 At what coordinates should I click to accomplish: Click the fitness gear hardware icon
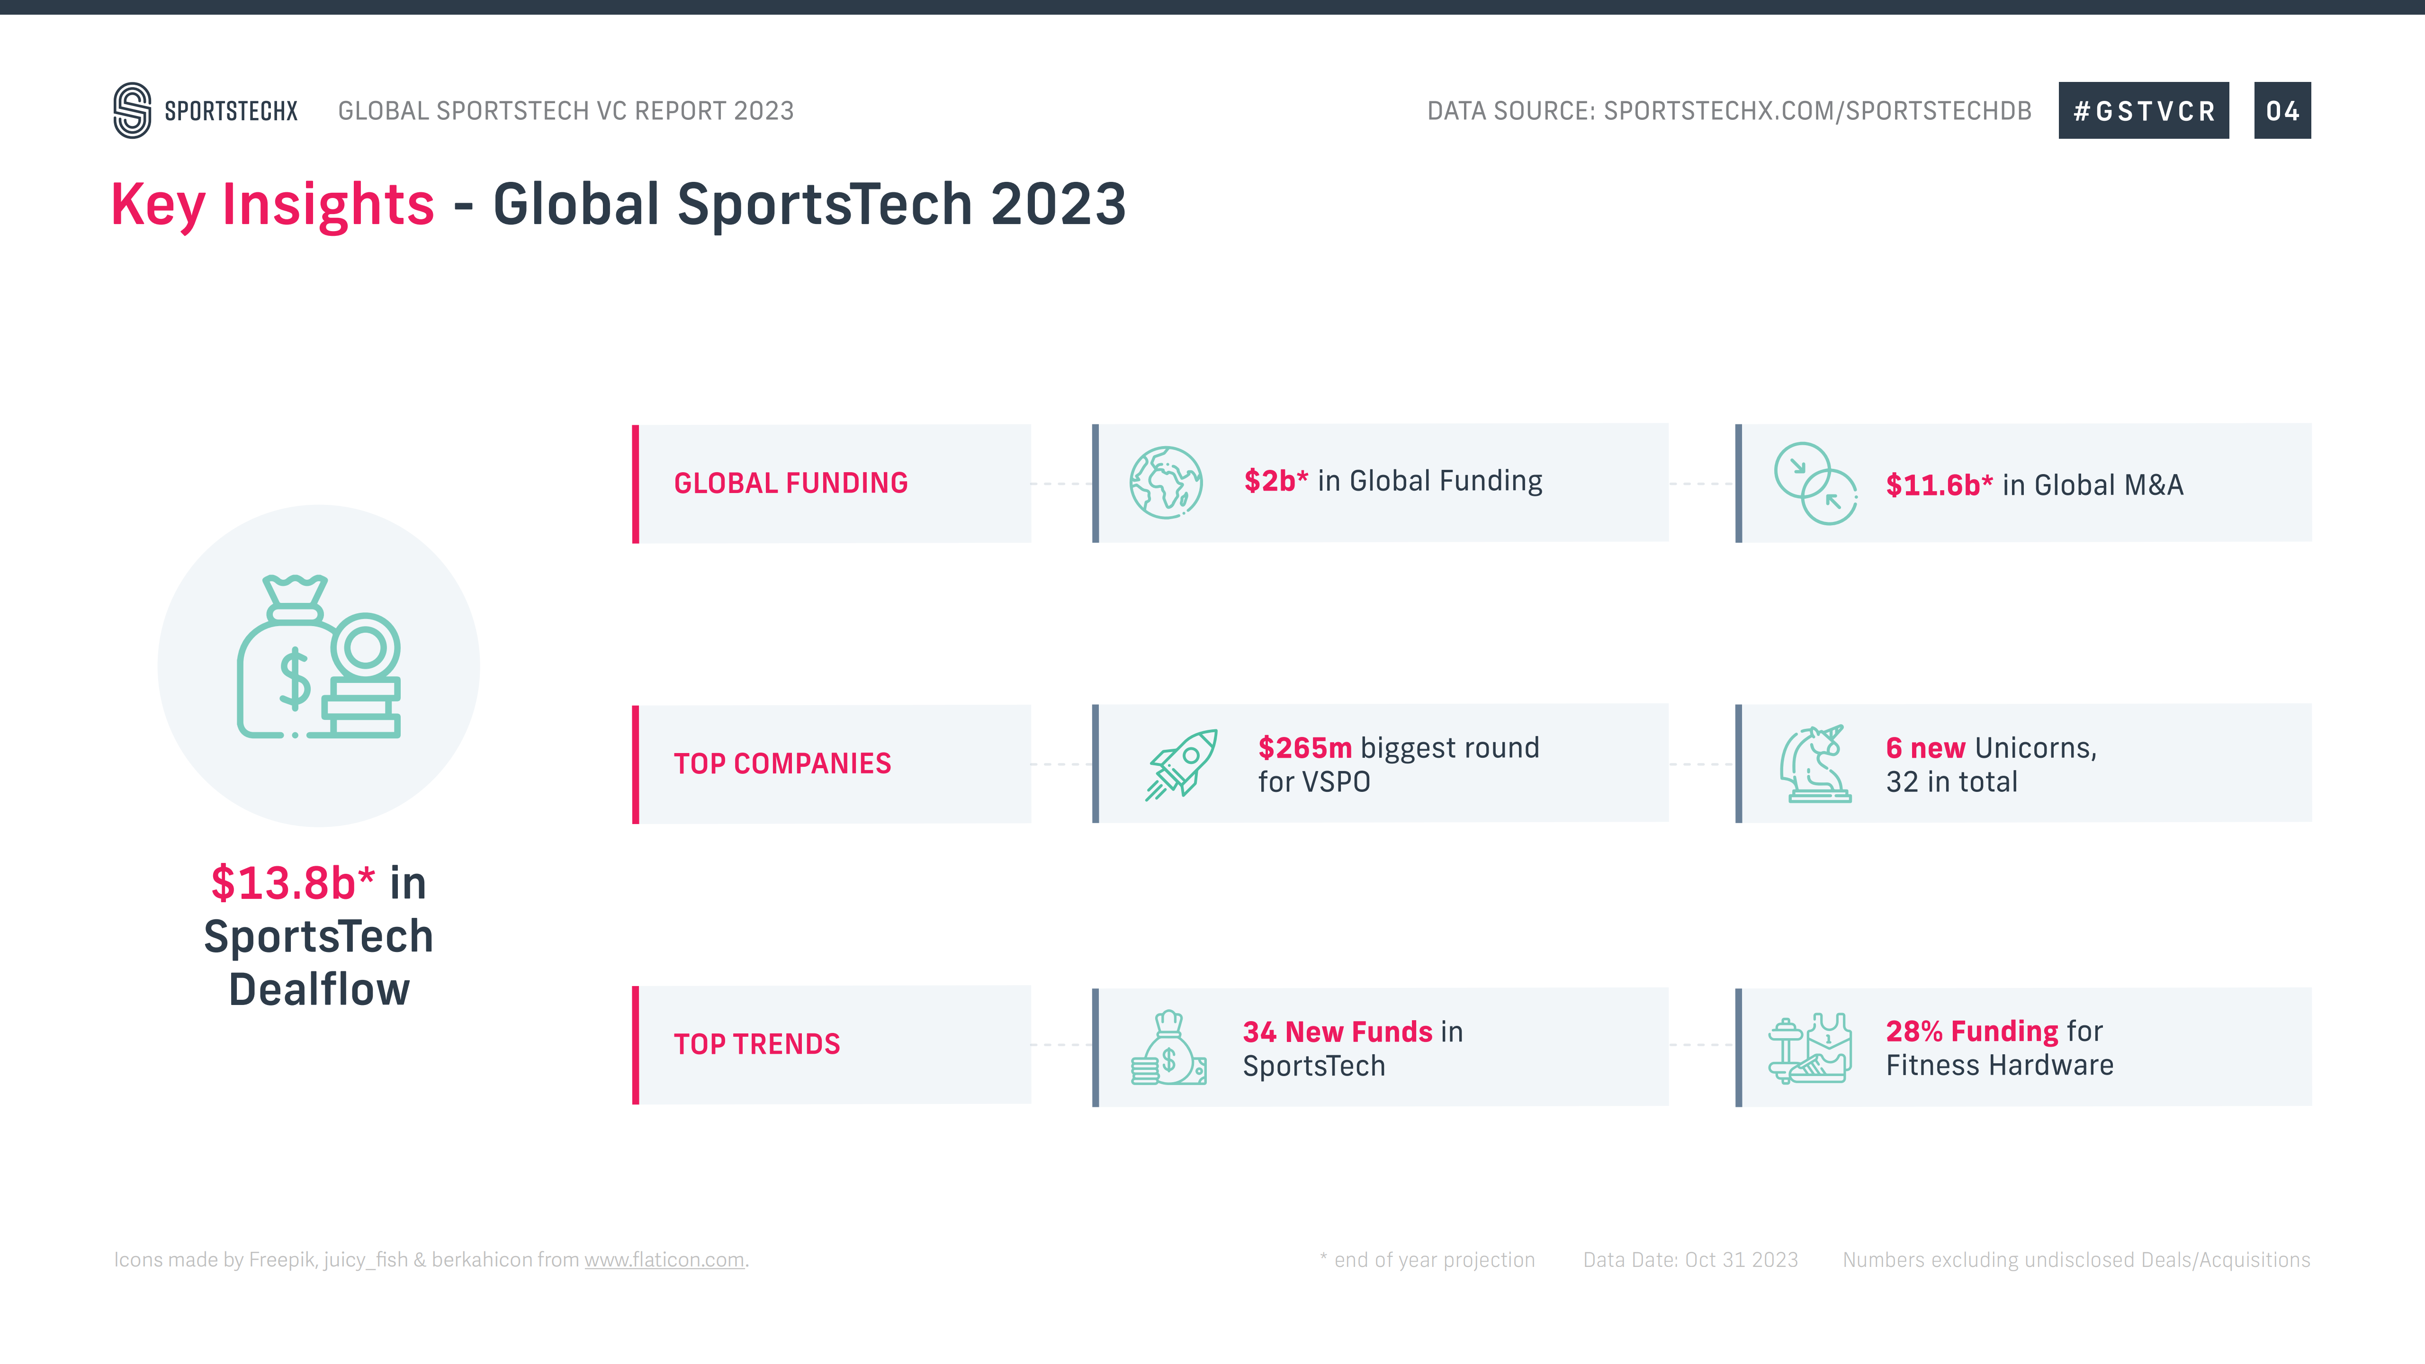1809,1048
